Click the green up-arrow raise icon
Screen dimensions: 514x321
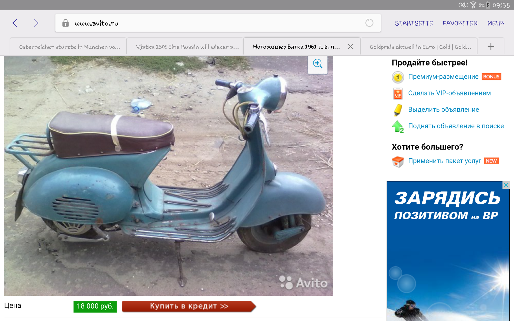[x=398, y=127]
